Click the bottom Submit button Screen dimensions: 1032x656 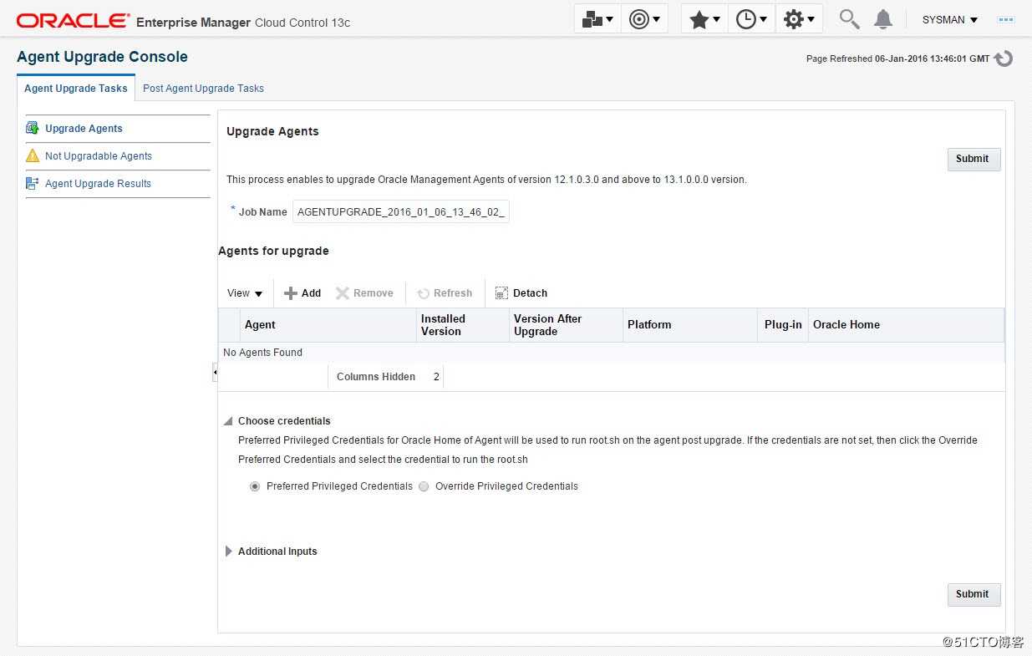point(974,594)
